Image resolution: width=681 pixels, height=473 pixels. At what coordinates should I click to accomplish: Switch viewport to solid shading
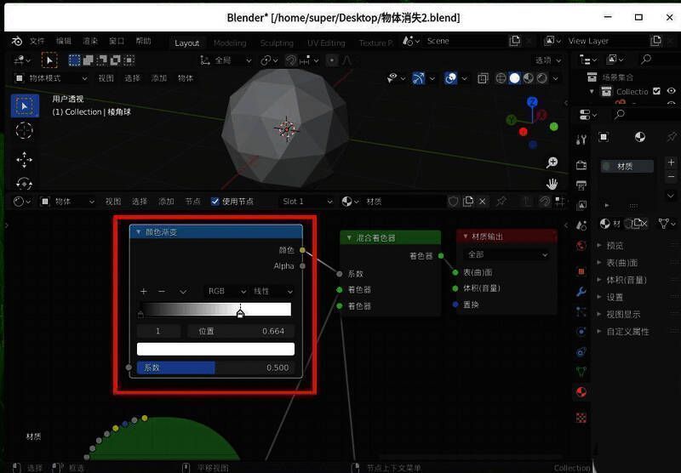click(515, 78)
